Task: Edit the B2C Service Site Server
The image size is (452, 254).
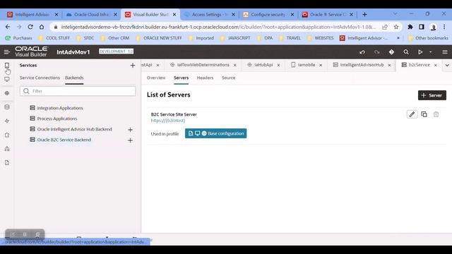Action: pyautogui.click(x=412, y=114)
